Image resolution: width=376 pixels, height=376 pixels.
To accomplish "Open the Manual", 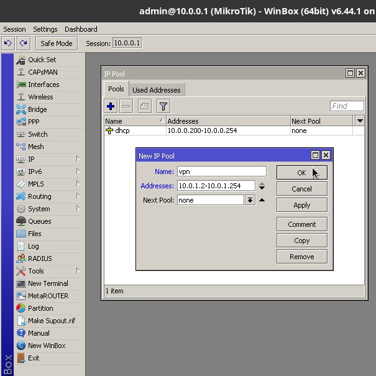I will [50, 333].
